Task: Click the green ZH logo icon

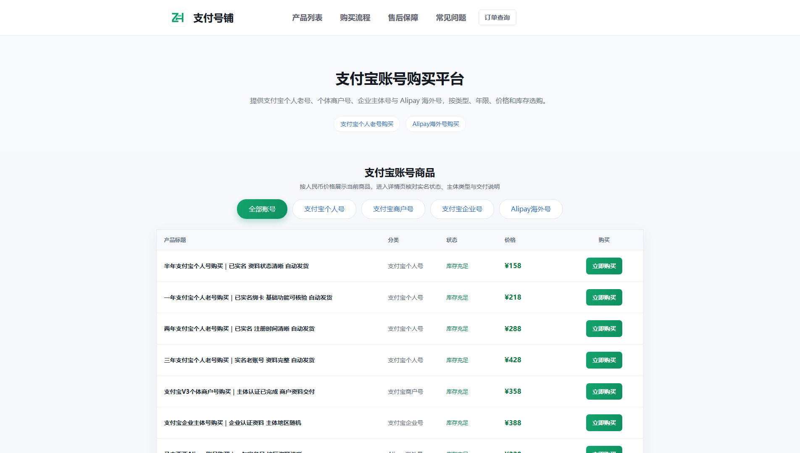Action: tap(178, 18)
